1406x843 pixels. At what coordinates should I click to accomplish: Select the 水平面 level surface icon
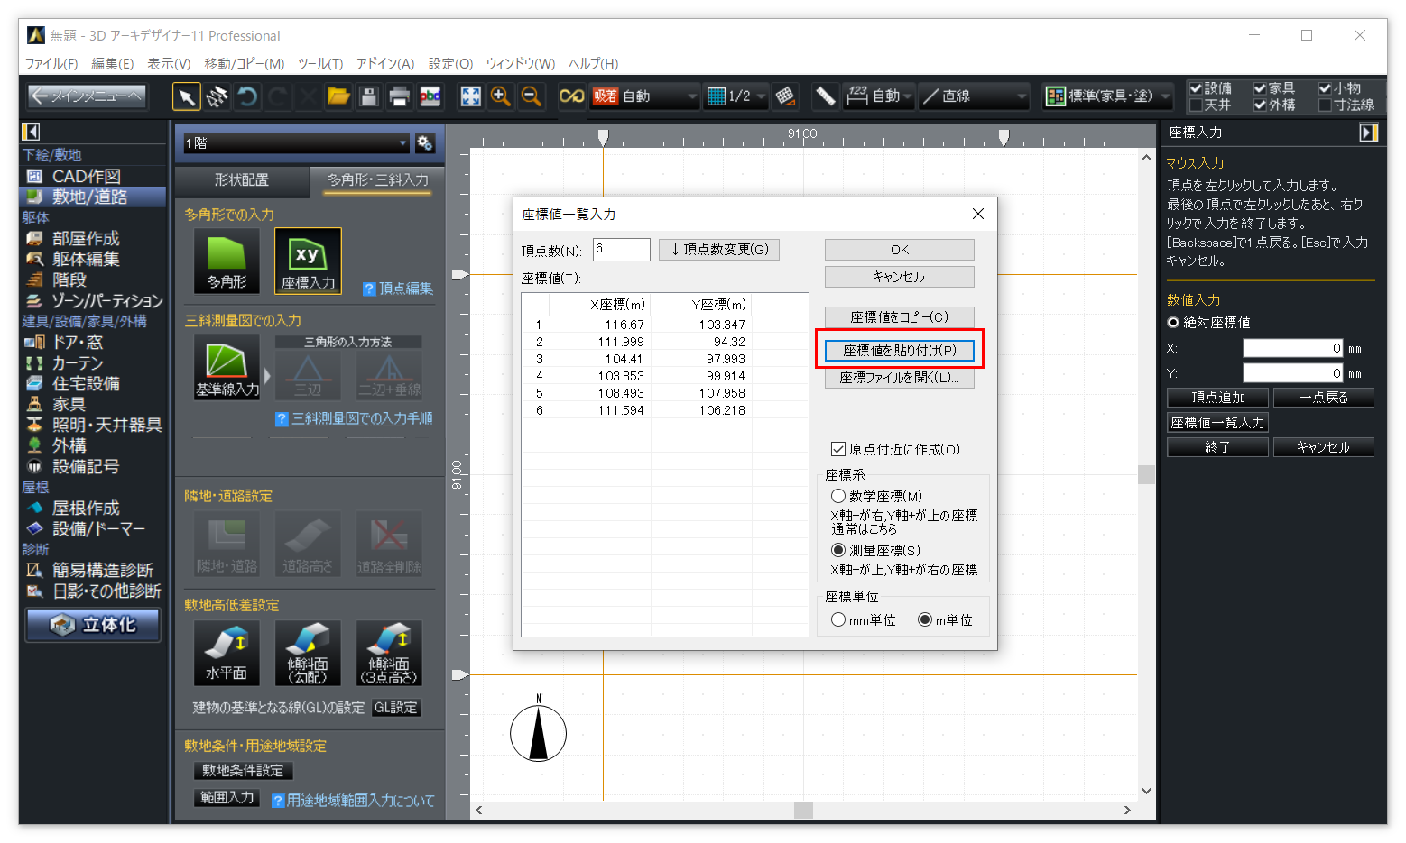click(x=227, y=652)
